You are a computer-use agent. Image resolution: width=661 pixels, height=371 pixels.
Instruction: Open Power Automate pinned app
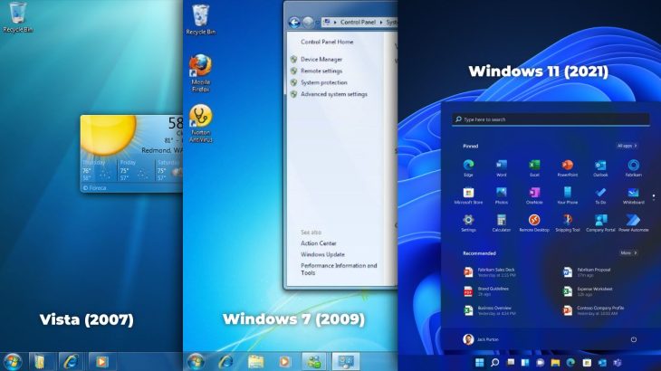pyautogui.click(x=633, y=221)
